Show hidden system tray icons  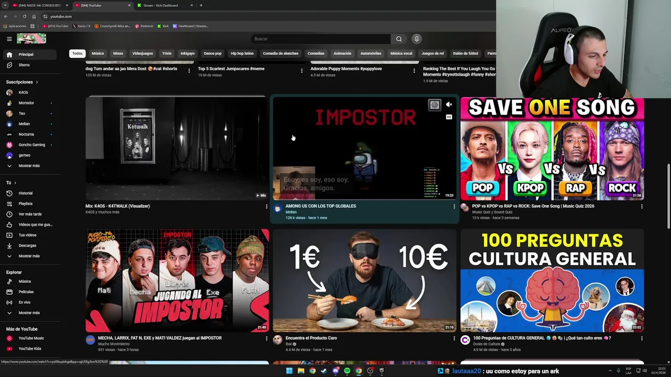[610, 371]
